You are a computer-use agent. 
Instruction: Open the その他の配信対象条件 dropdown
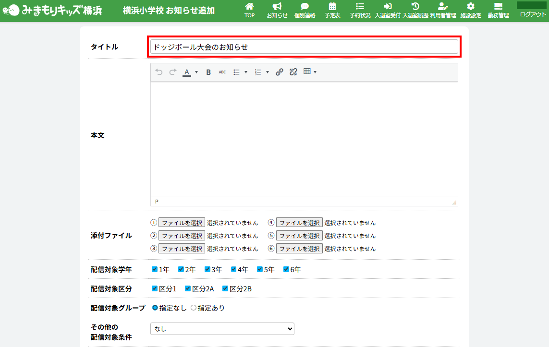pyautogui.click(x=222, y=329)
